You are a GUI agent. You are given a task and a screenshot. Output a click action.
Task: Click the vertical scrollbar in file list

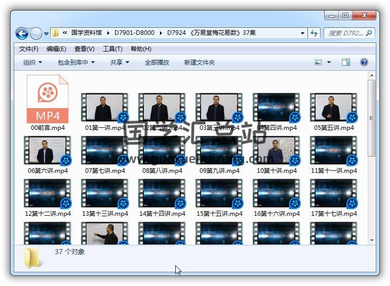coord(371,116)
